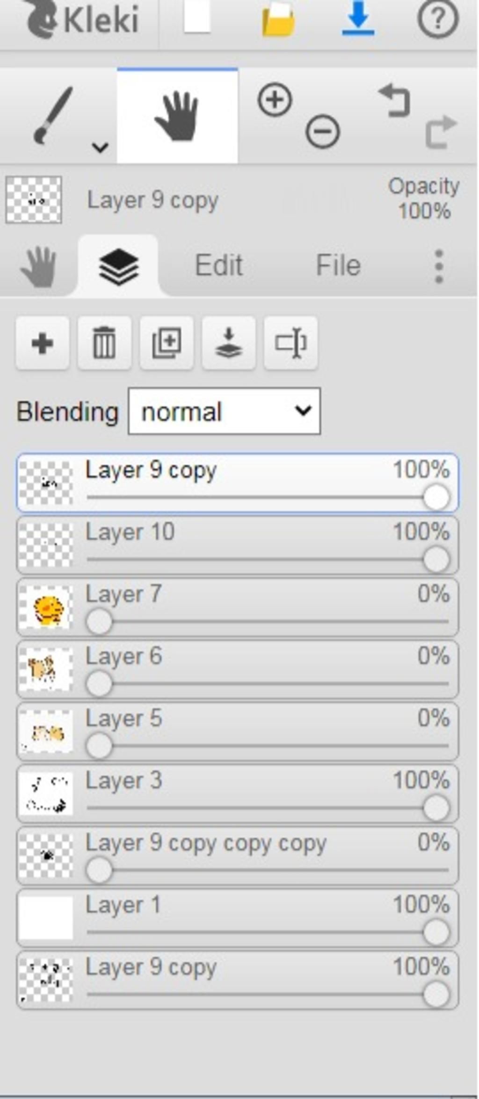Click the blue download save icon
Viewport: 479px width, 1099px height.
click(x=358, y=19)
